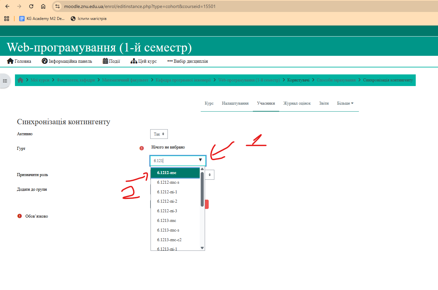Viewport: 438px width, 290px height.
Task: Click the breadcrumb home icon
Action: coord(21,80)
